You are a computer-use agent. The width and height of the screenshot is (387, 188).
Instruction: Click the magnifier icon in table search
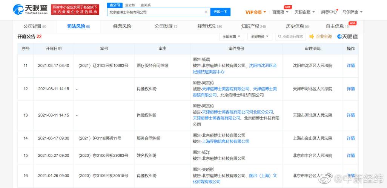(x=279, y=36)
